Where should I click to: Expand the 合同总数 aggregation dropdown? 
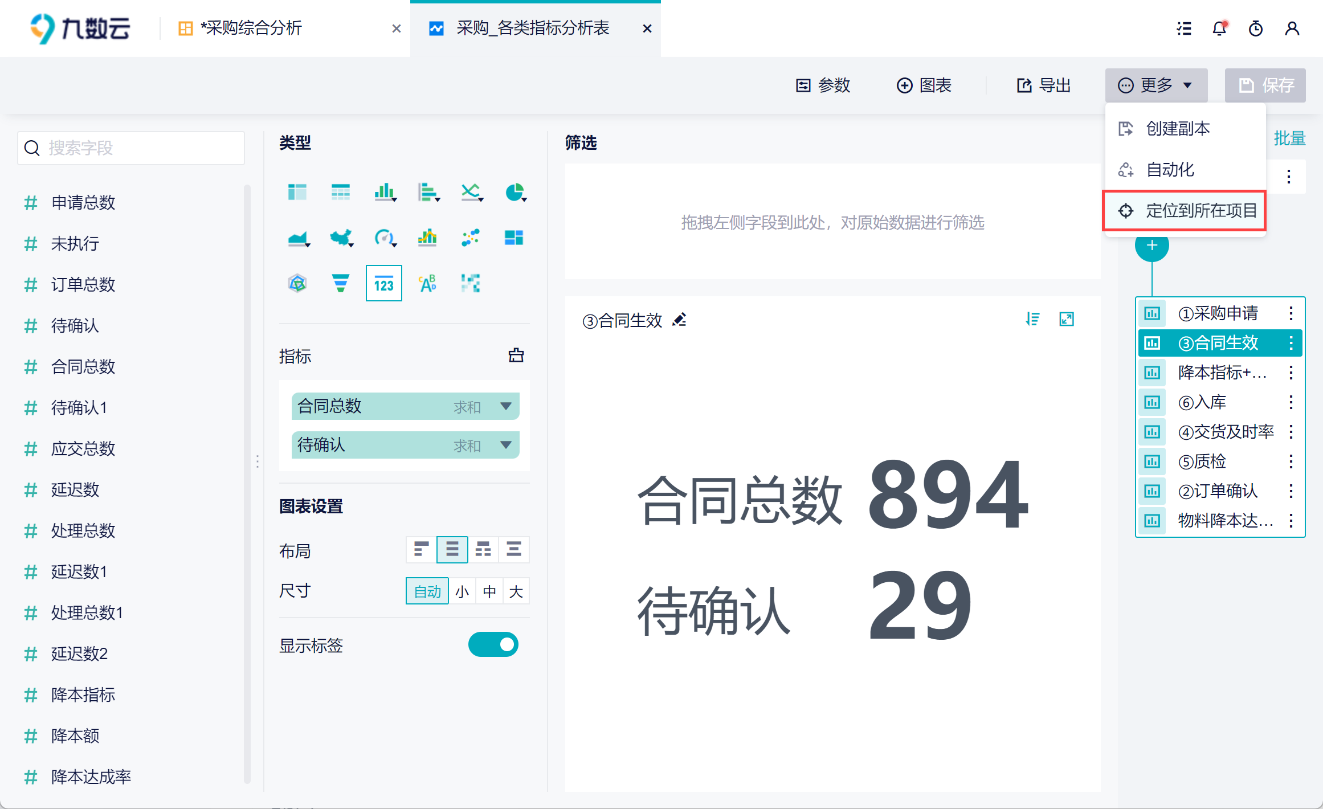click(505, 406)
